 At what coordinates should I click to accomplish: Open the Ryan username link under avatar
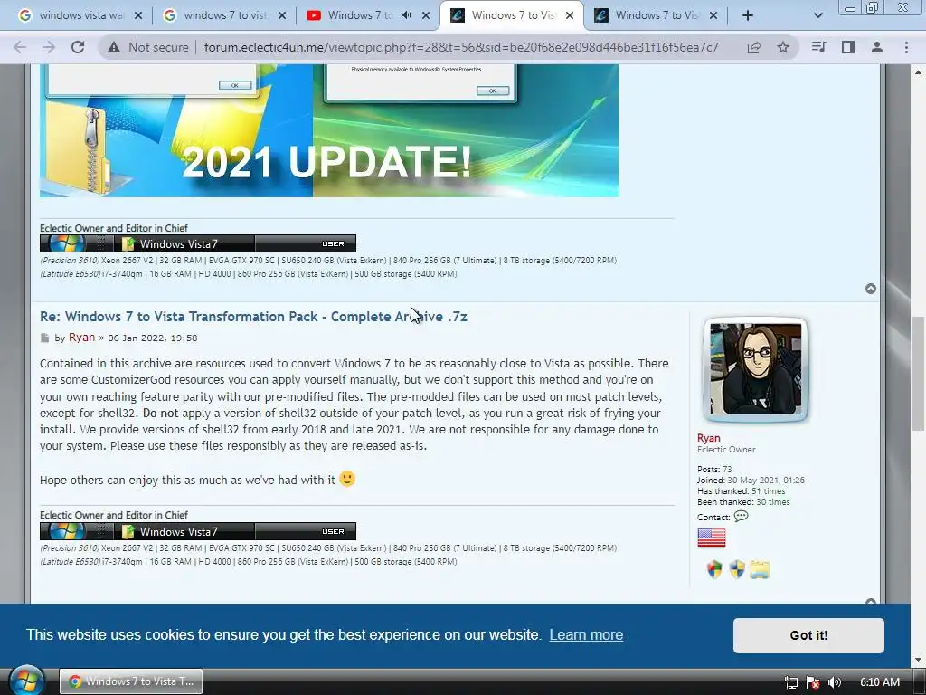pyautogui.click(x=709, y=438)
